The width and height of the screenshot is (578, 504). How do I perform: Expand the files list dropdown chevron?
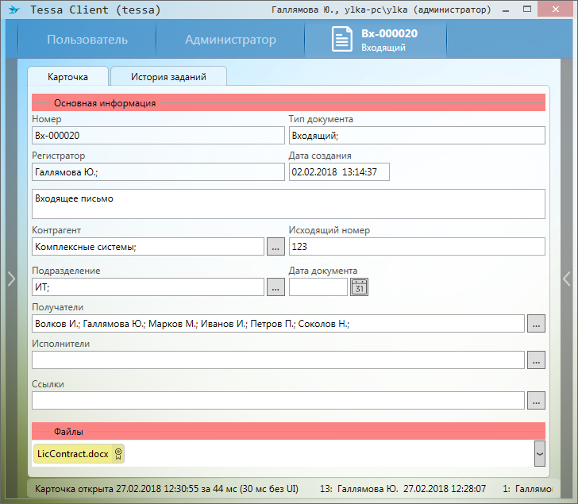pyautogui.click(x=539, y=454)
